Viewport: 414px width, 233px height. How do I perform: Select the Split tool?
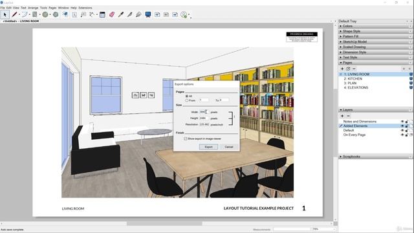(129, 14)
